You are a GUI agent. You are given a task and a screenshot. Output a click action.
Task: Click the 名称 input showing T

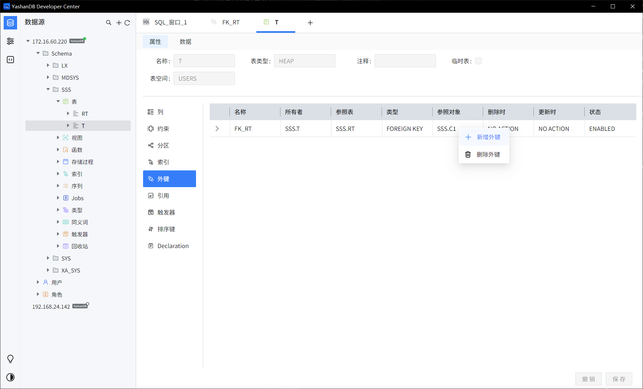click(204, 61)
